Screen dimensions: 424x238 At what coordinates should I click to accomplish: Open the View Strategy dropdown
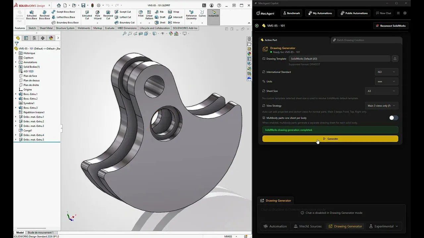click(382, 106)
